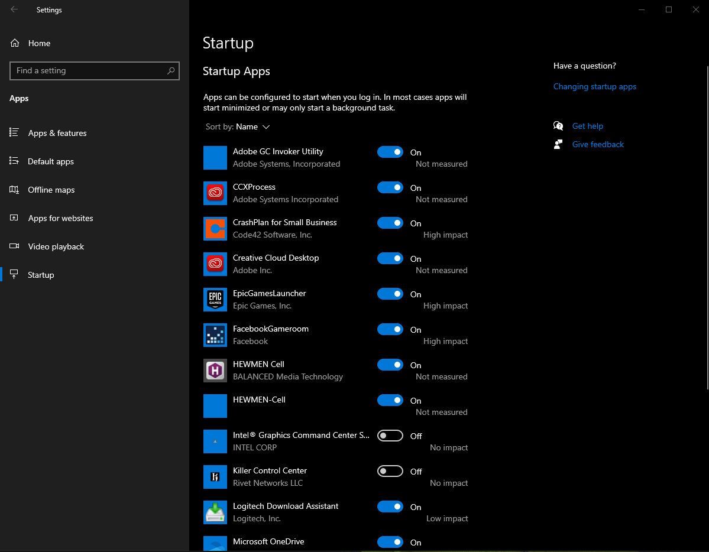Click the Intel Graphics Command Center icon
The height and width of the screenshot is (552, 709).
tap(215, 441)
